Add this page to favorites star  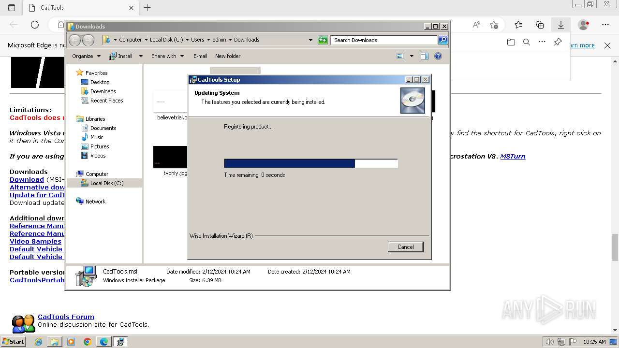(x=494, y=25)
